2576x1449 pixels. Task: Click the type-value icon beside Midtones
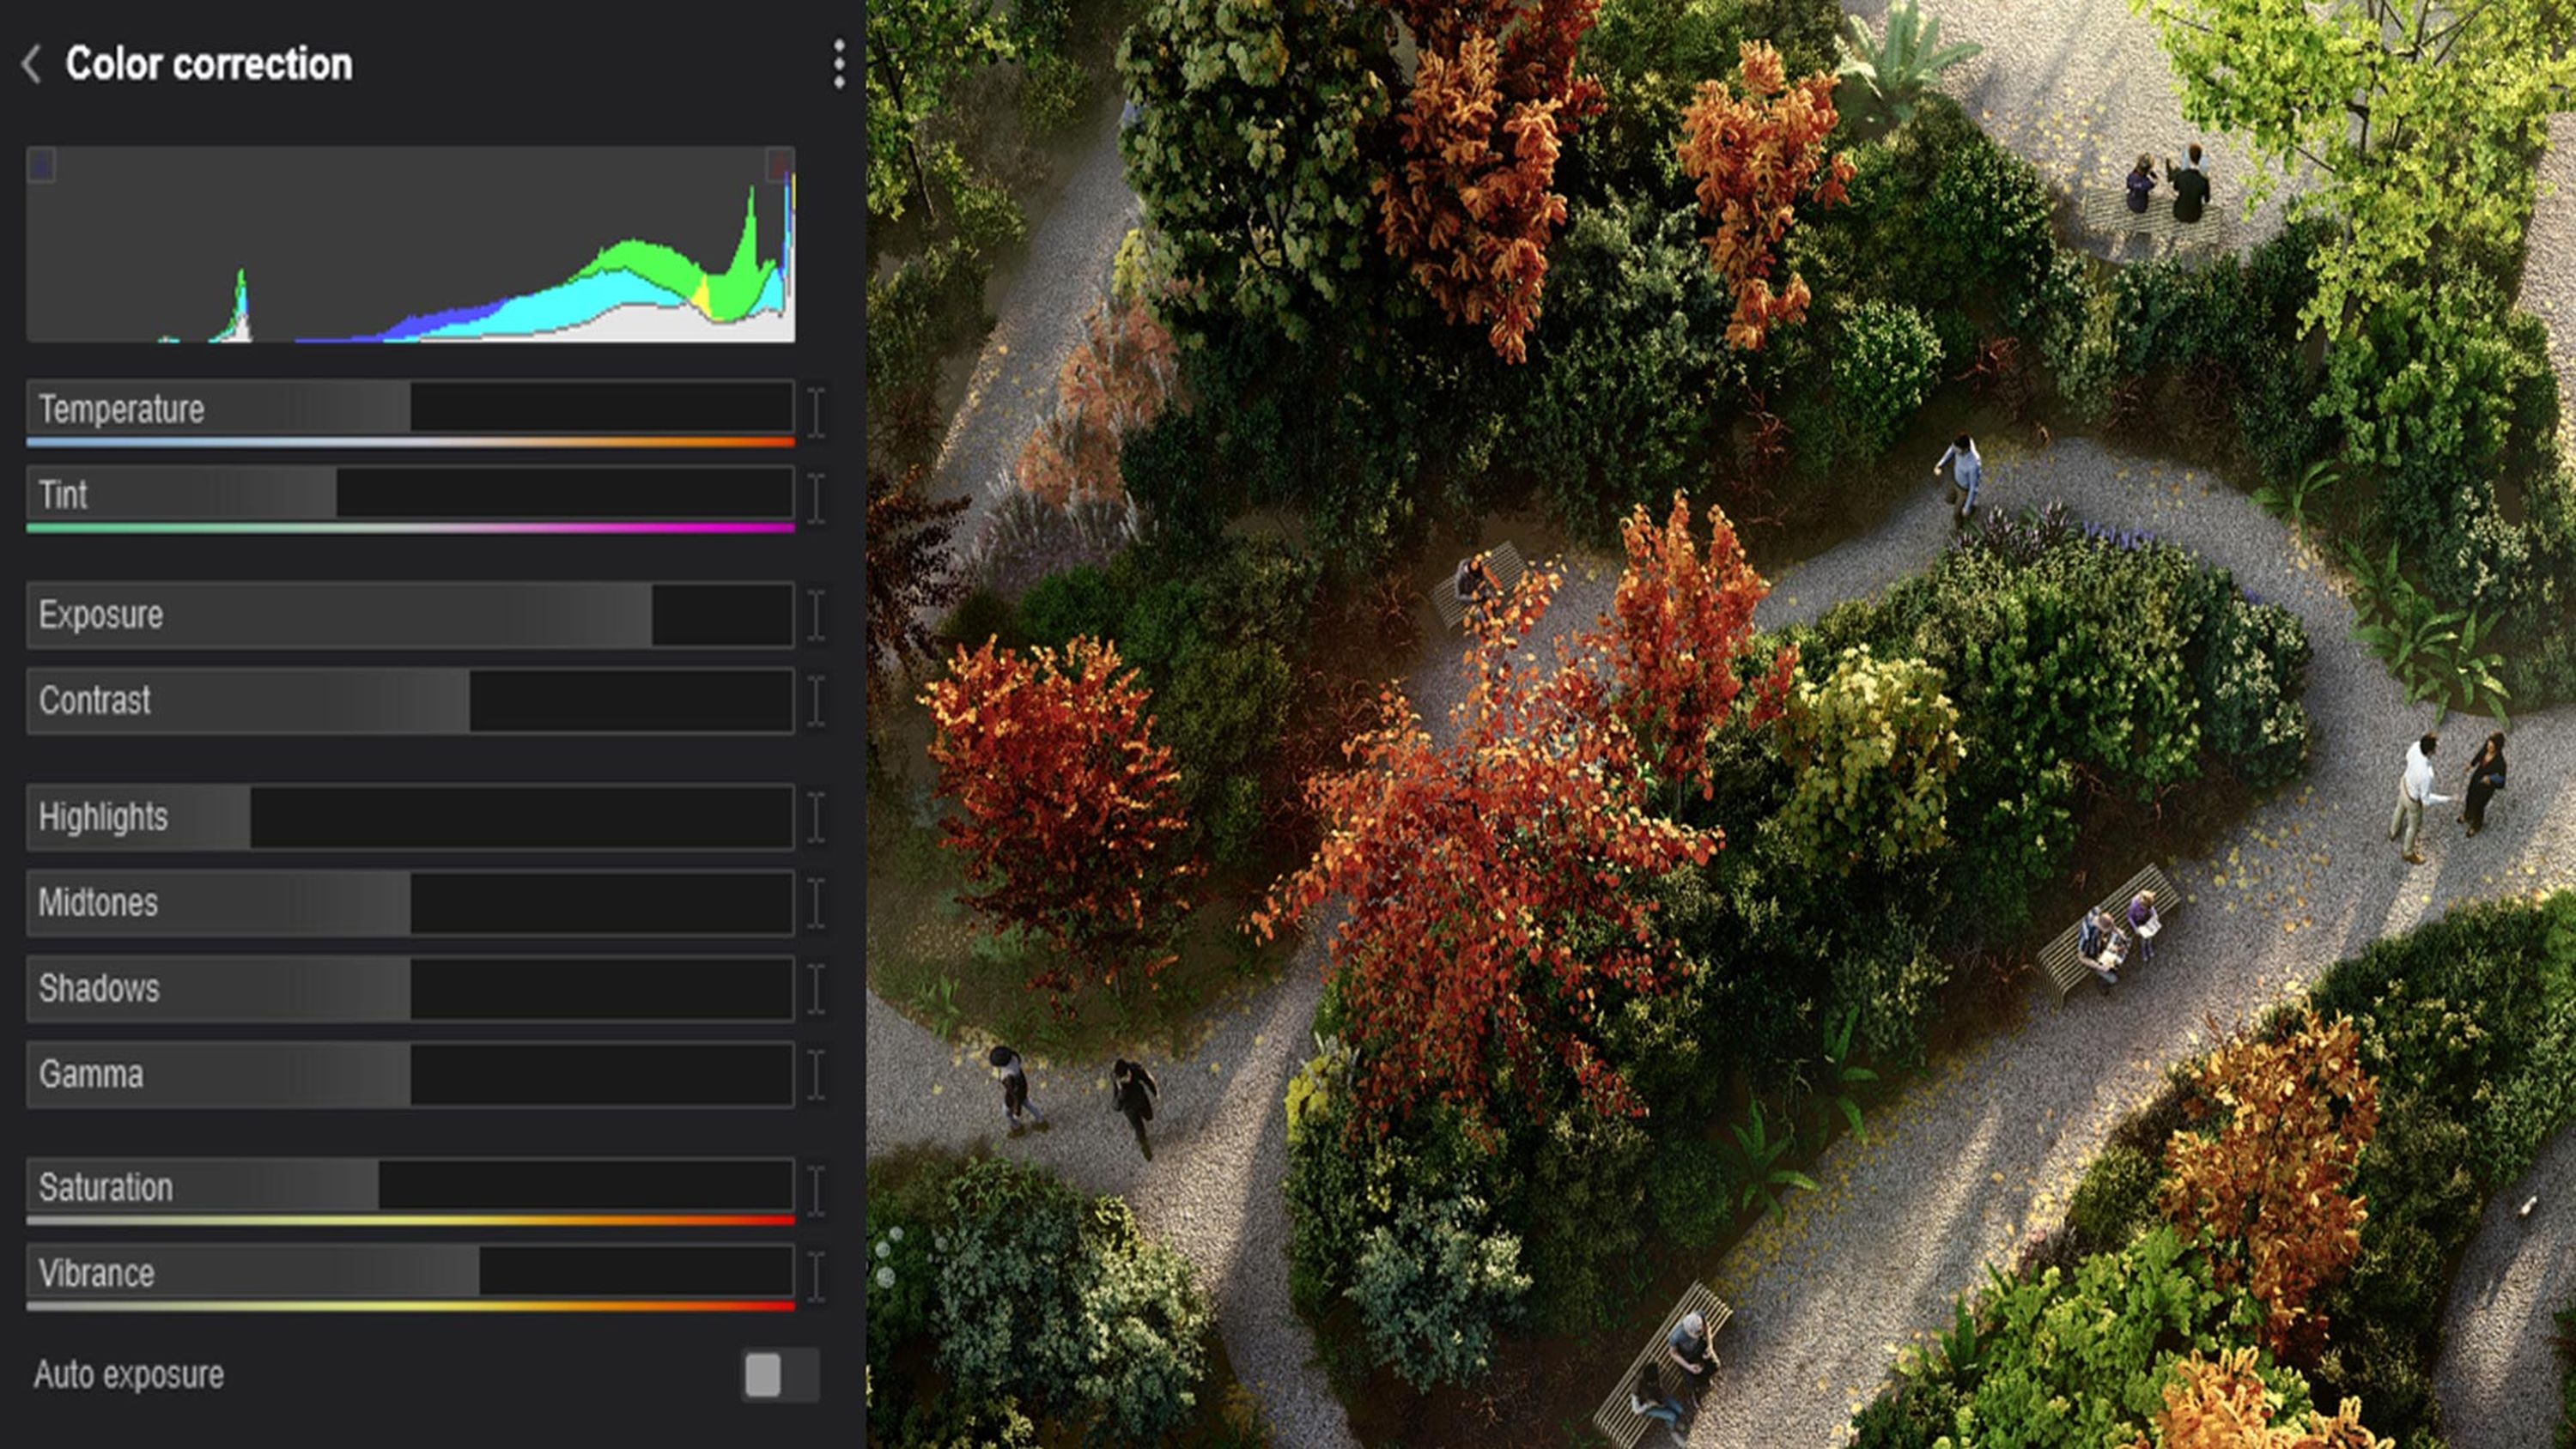click(816, 903)
